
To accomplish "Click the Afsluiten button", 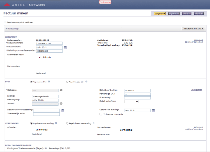I will 199,14.
